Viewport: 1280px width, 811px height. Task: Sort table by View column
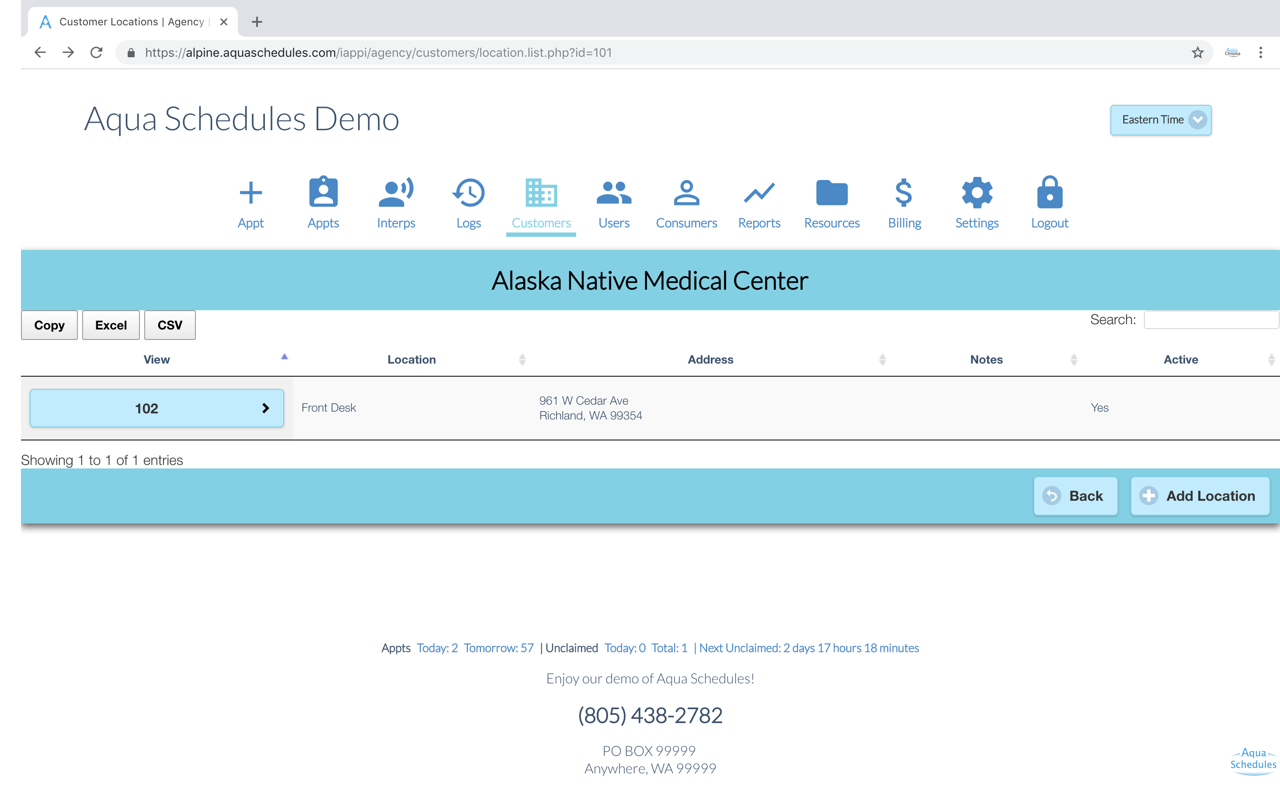[156, 359]
